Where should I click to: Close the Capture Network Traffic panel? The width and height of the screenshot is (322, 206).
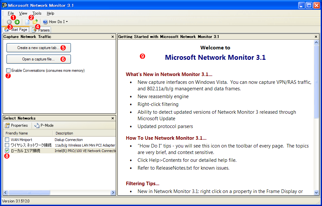[x=113, y=37]
